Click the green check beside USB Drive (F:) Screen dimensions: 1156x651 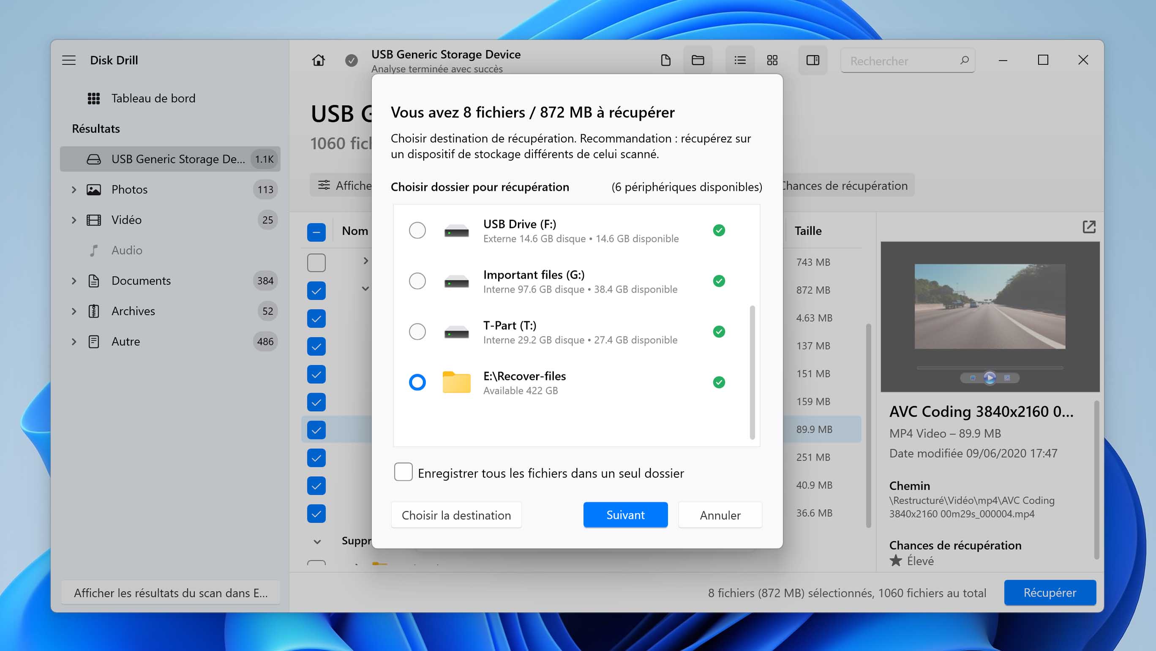pos(719,231)
